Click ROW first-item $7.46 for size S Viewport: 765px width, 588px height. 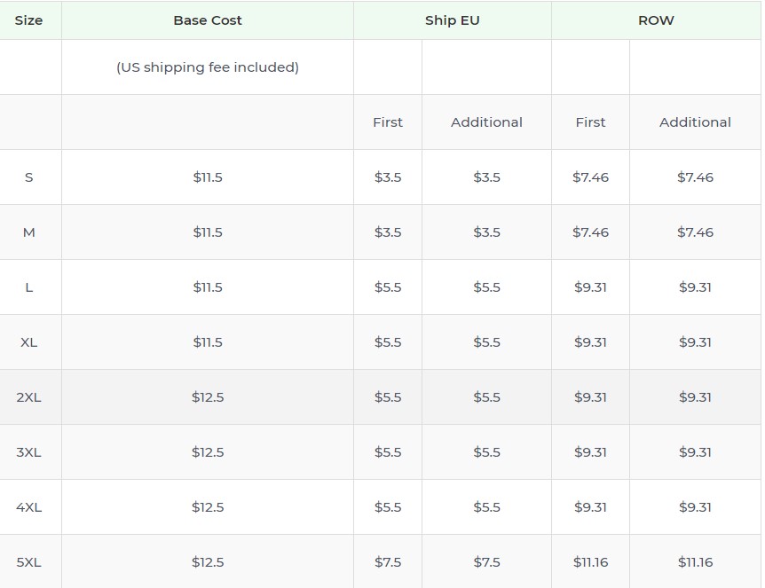coord(590,177)
